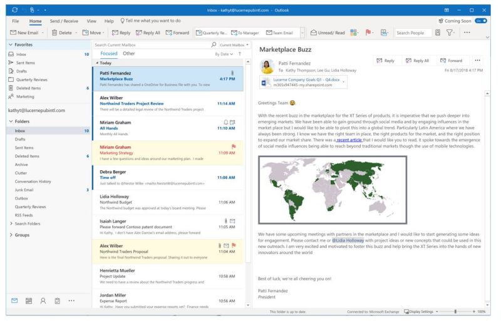Open the Calendar view in navigation bar

[28, 301]
